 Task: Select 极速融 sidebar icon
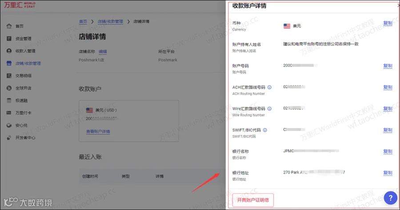coord(9,101)
